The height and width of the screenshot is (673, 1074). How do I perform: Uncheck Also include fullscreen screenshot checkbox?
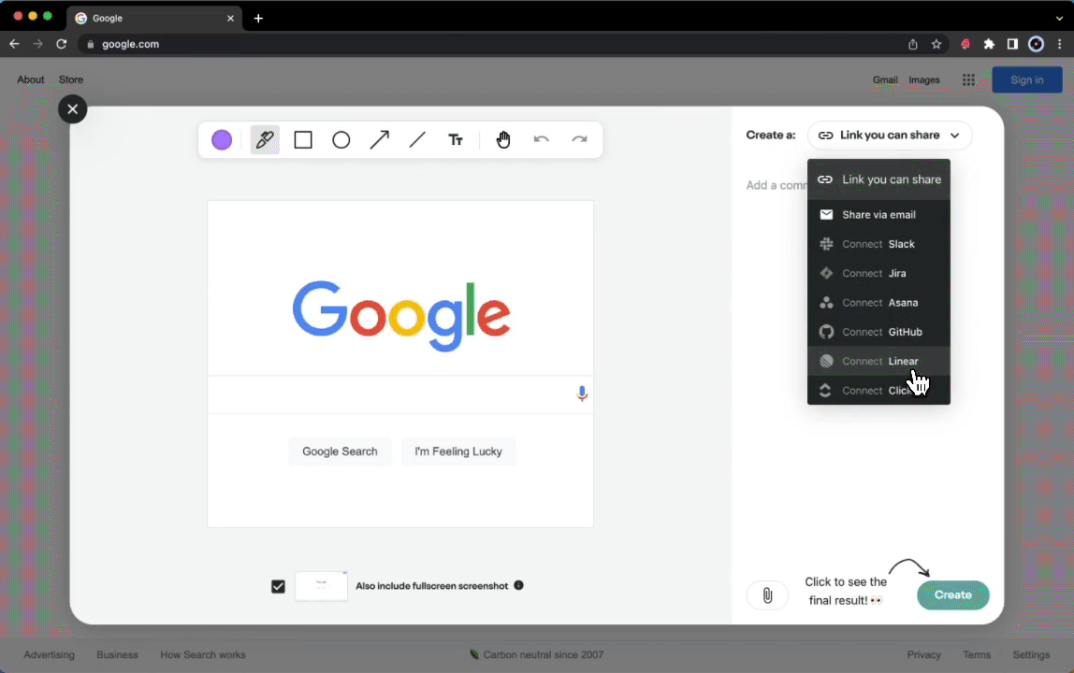click(278, 586)
